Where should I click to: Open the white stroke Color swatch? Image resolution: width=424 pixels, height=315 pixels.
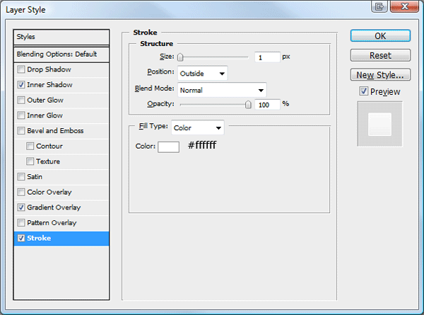pos(168,147)
